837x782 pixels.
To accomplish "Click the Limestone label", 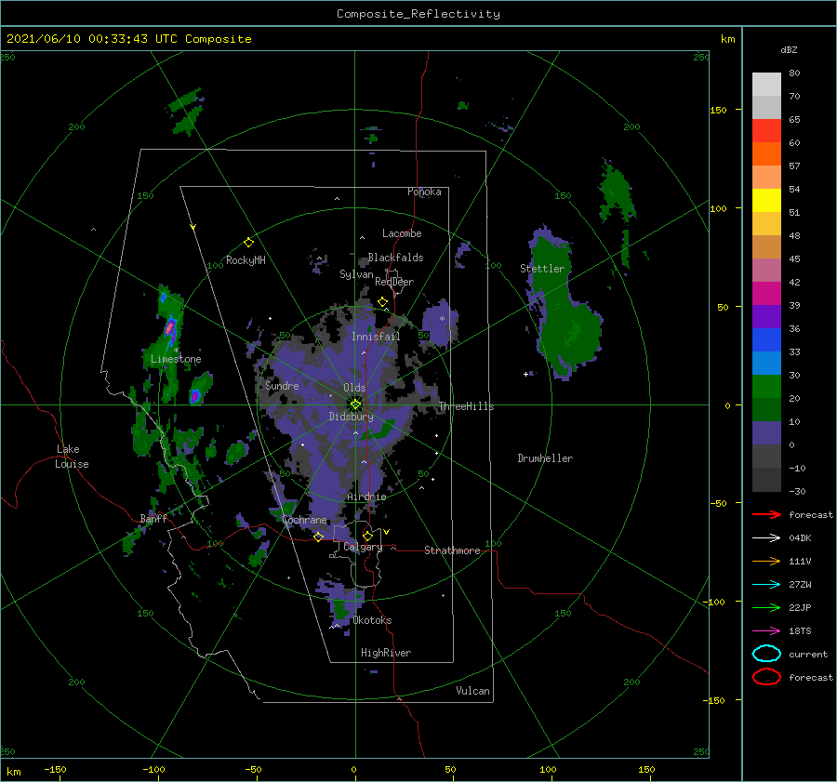I will tap(176, 359).
